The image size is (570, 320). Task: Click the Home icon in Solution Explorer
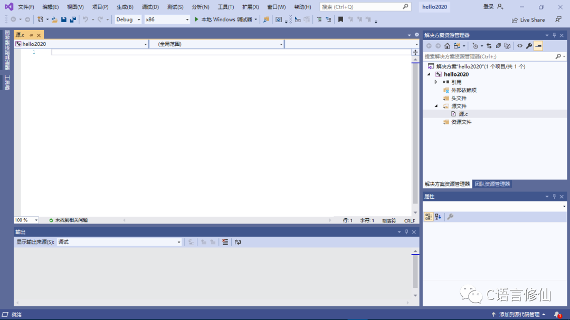pyautogui.click(x=447, y=46)
